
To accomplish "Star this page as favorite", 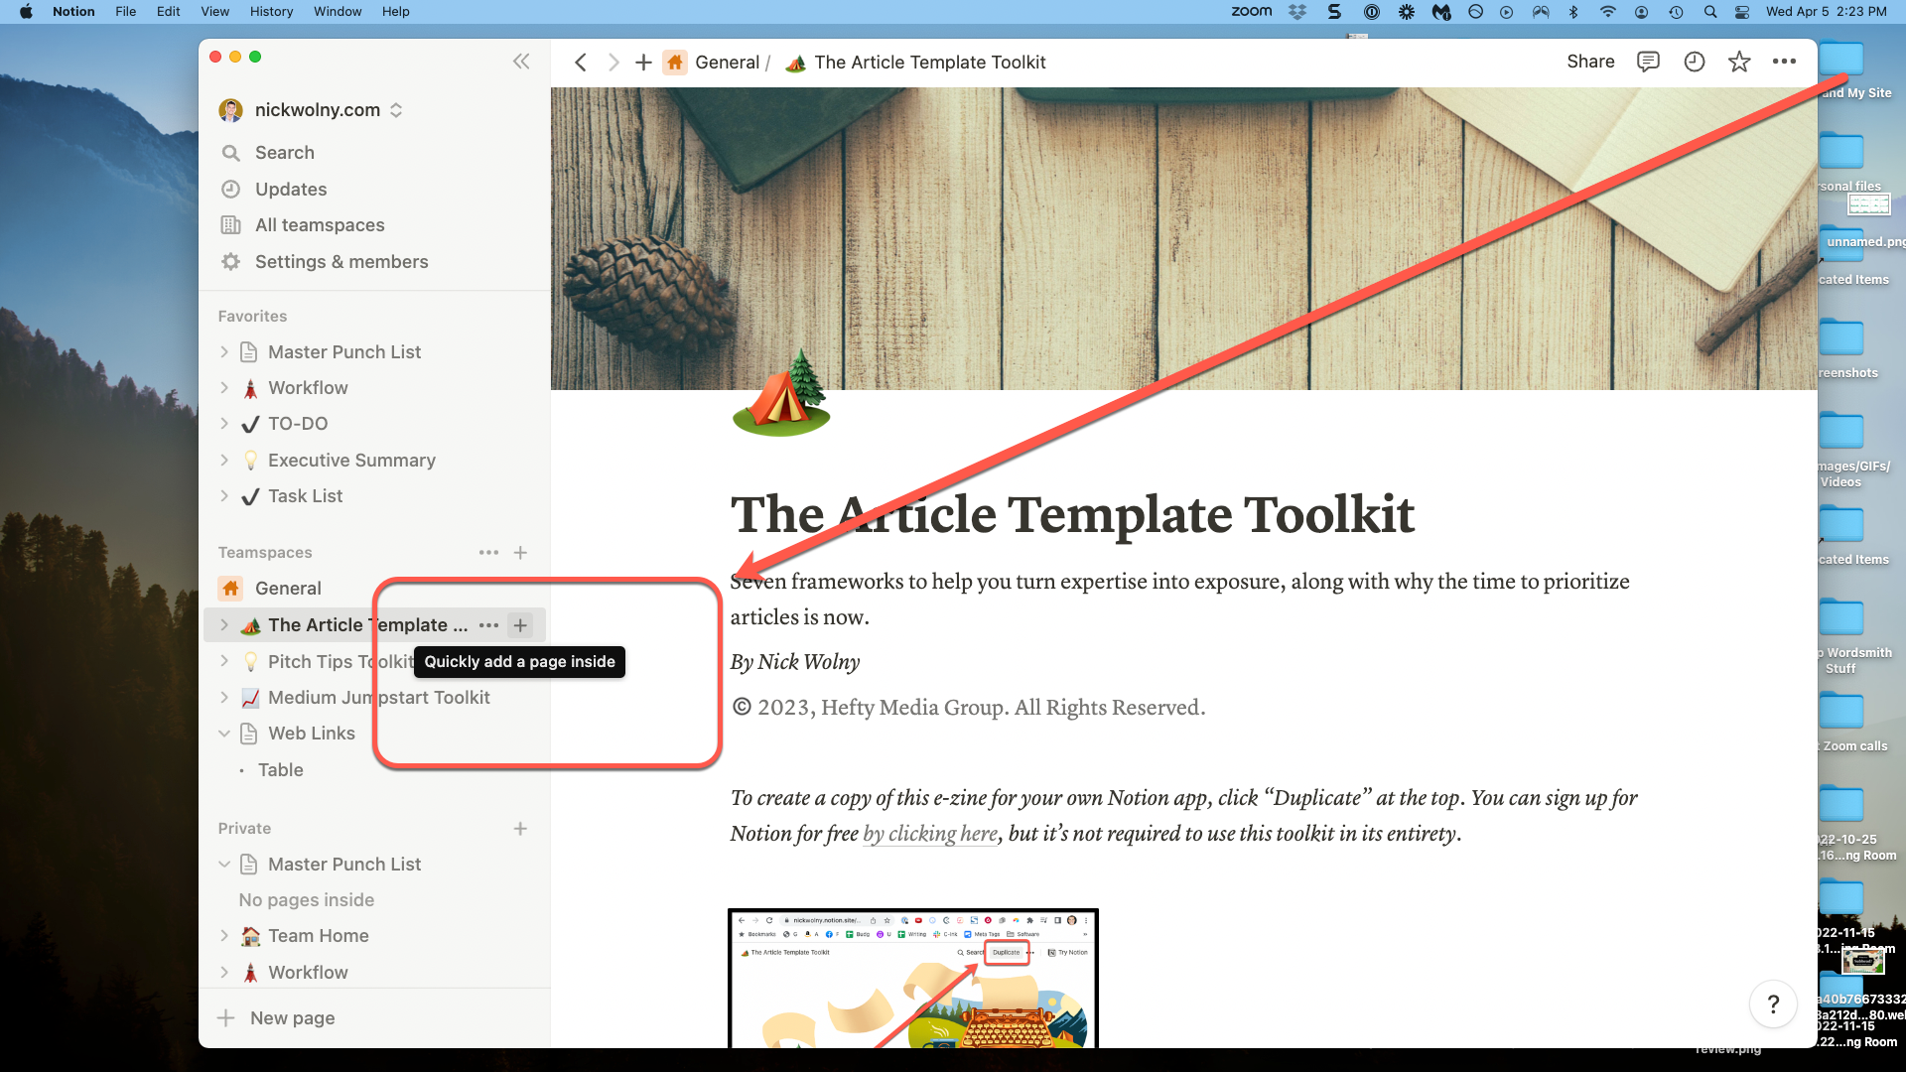I will coord(1739,62).
